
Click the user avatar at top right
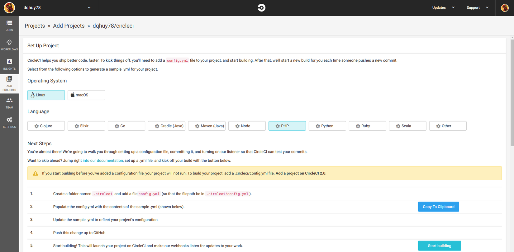pos(505,8)
